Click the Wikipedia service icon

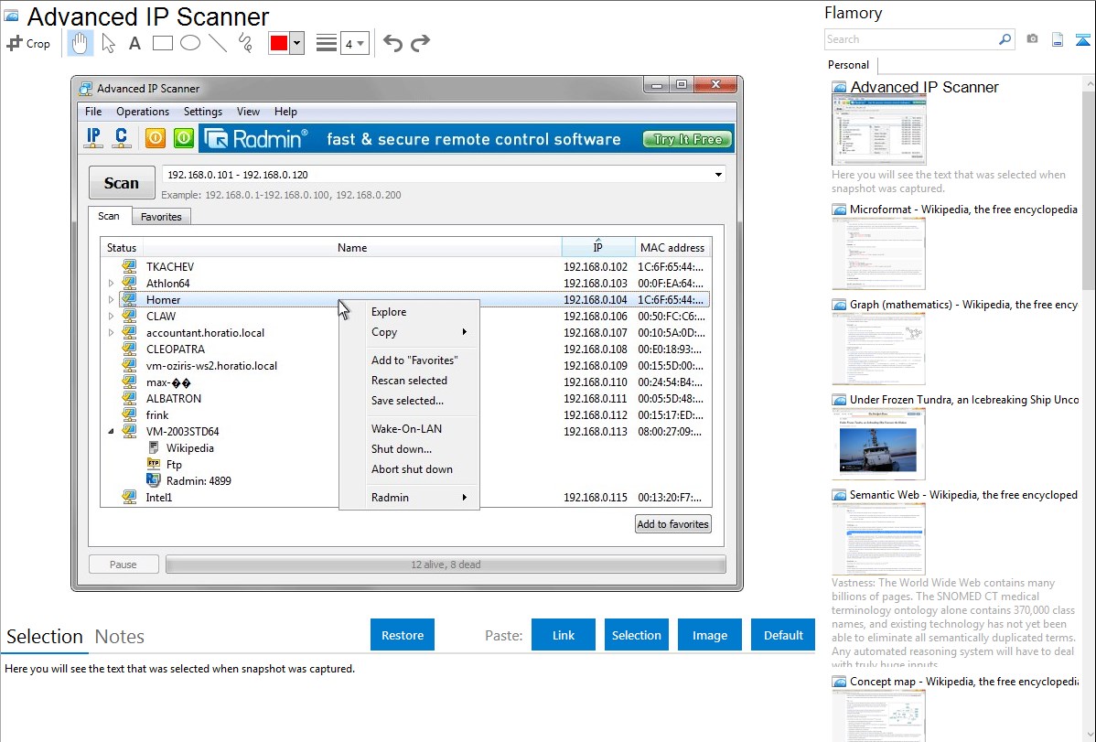(x=154, y=447)
